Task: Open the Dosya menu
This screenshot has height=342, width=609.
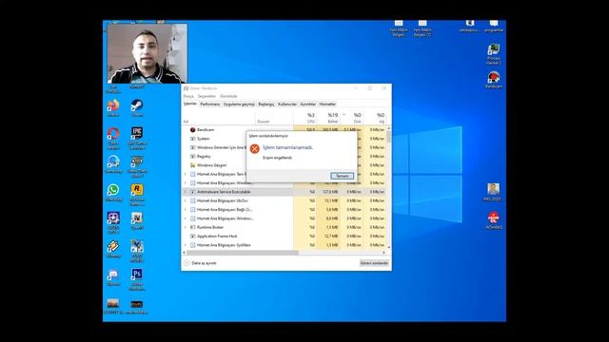Action: click(x=188, y=96)
